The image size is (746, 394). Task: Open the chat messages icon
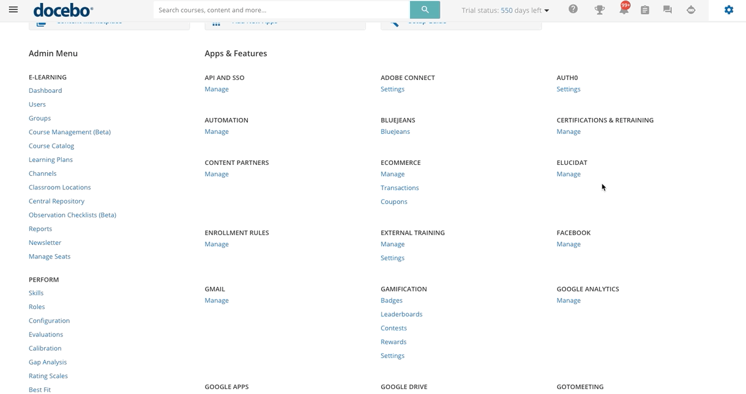click(667, 10)
